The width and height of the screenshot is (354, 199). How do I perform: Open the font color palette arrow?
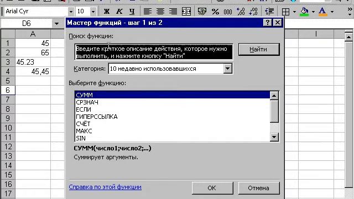(332, 12)
